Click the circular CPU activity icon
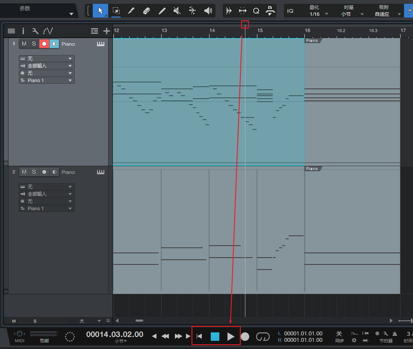 point(70,337)
